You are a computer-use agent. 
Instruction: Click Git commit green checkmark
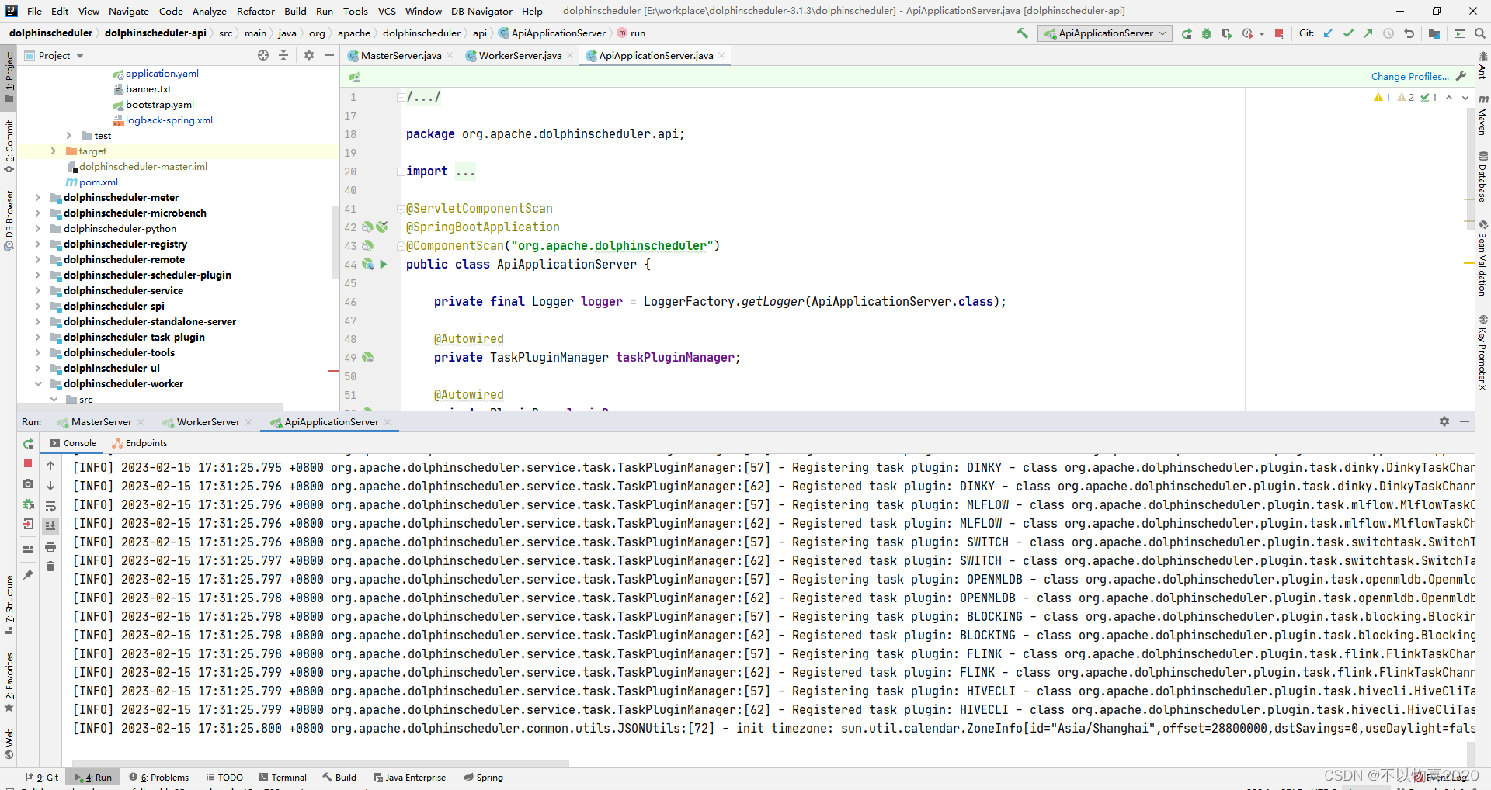tap(1348, 33)
